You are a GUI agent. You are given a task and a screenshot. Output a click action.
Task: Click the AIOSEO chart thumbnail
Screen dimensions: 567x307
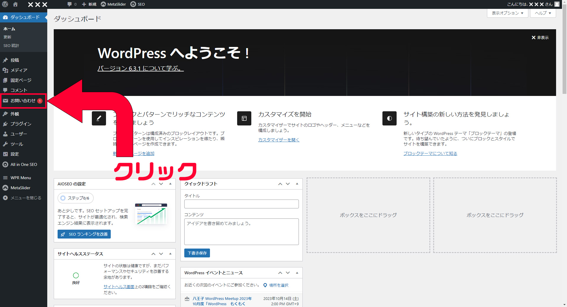pyautogui.click(x=151, y=214)
